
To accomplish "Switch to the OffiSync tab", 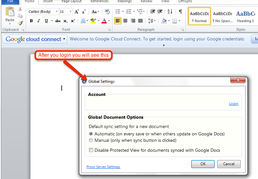I will tap(185, 1).
